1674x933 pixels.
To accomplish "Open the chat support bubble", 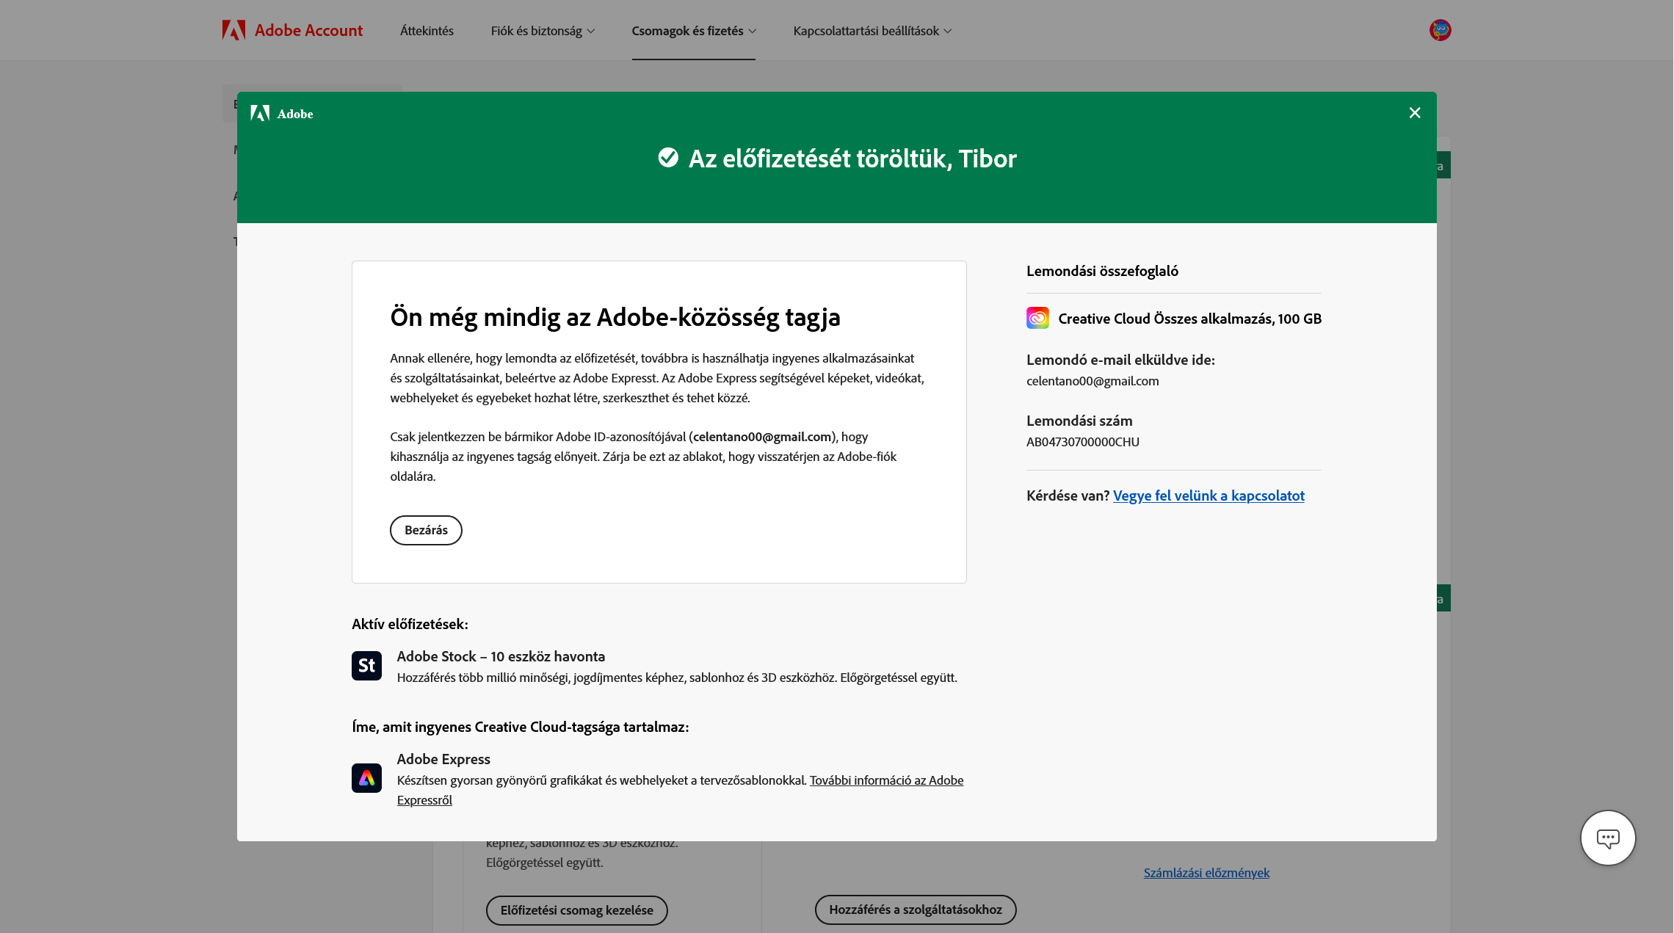I will point(1608,838).
